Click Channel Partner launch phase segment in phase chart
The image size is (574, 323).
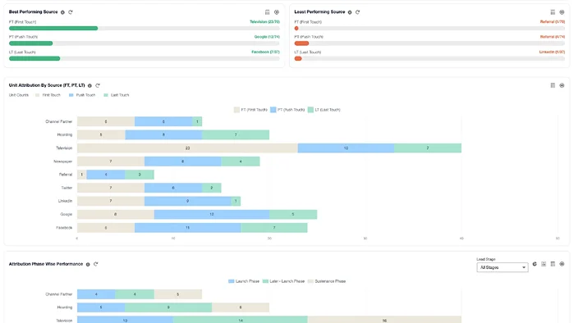[x=96, y=294]
